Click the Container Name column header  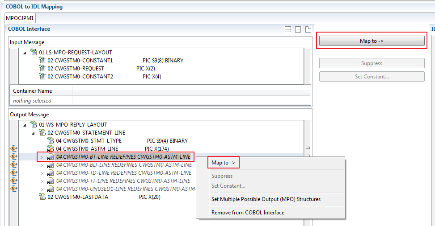(41, 91)
